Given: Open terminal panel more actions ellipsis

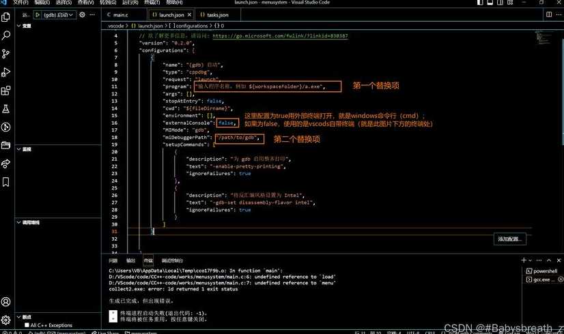Looking at the screenshot, I should (539, 260).
